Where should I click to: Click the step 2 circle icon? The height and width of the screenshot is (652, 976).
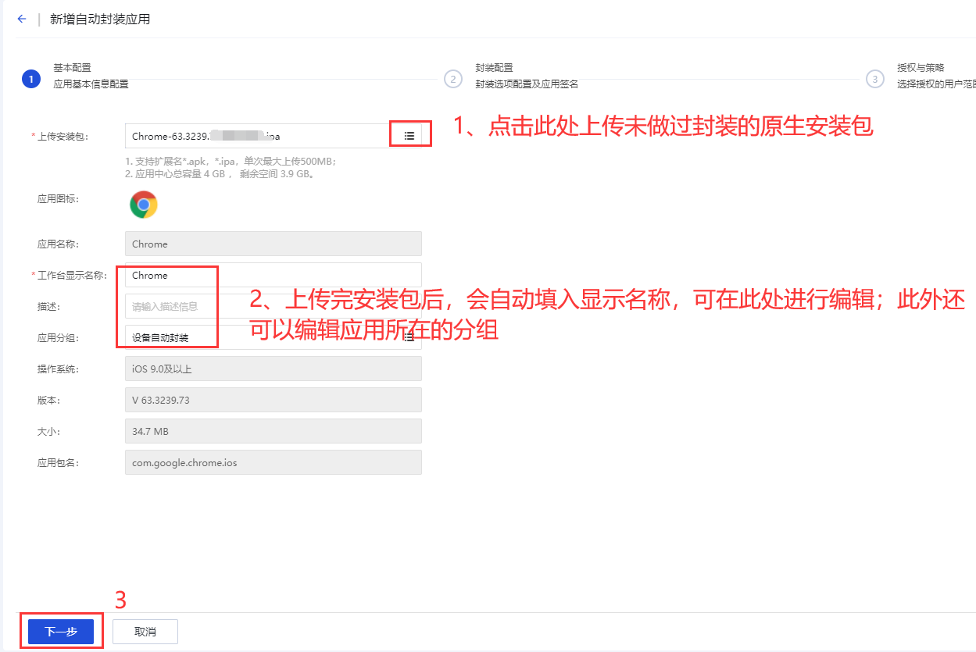452,79
